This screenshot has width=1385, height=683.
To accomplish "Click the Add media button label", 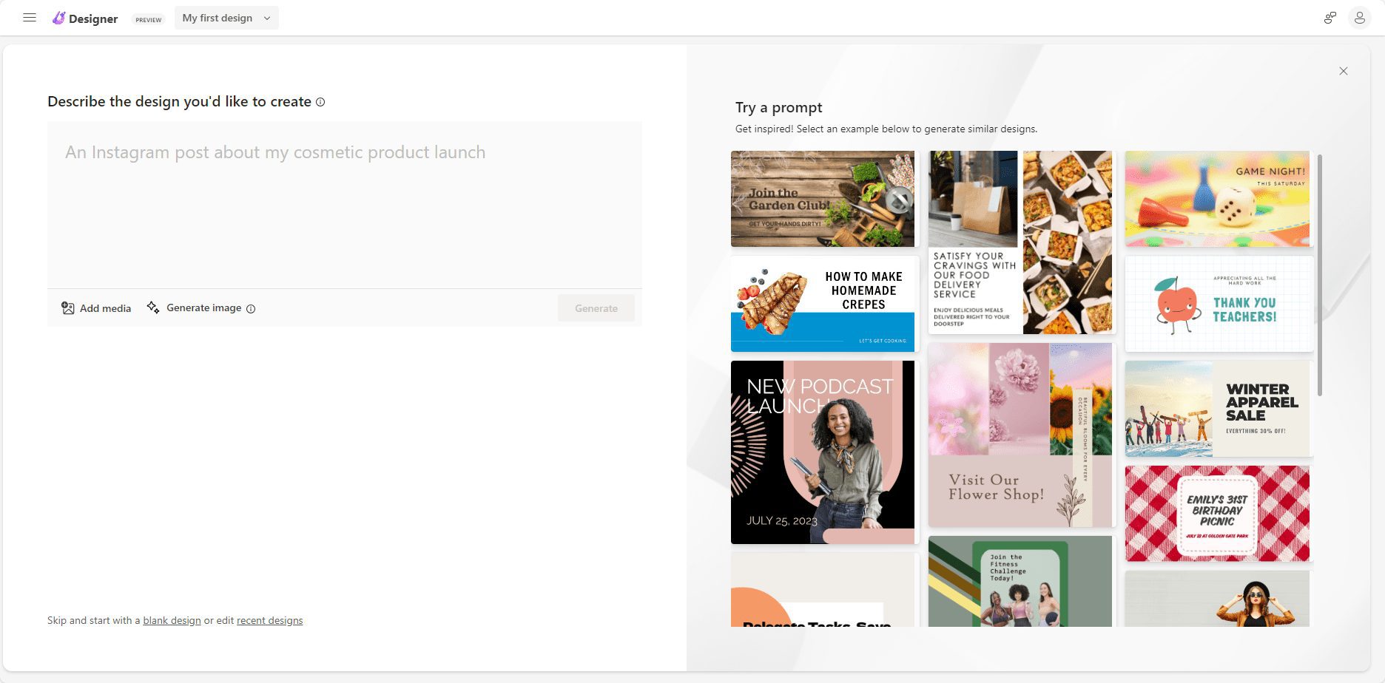I will 105,308.
